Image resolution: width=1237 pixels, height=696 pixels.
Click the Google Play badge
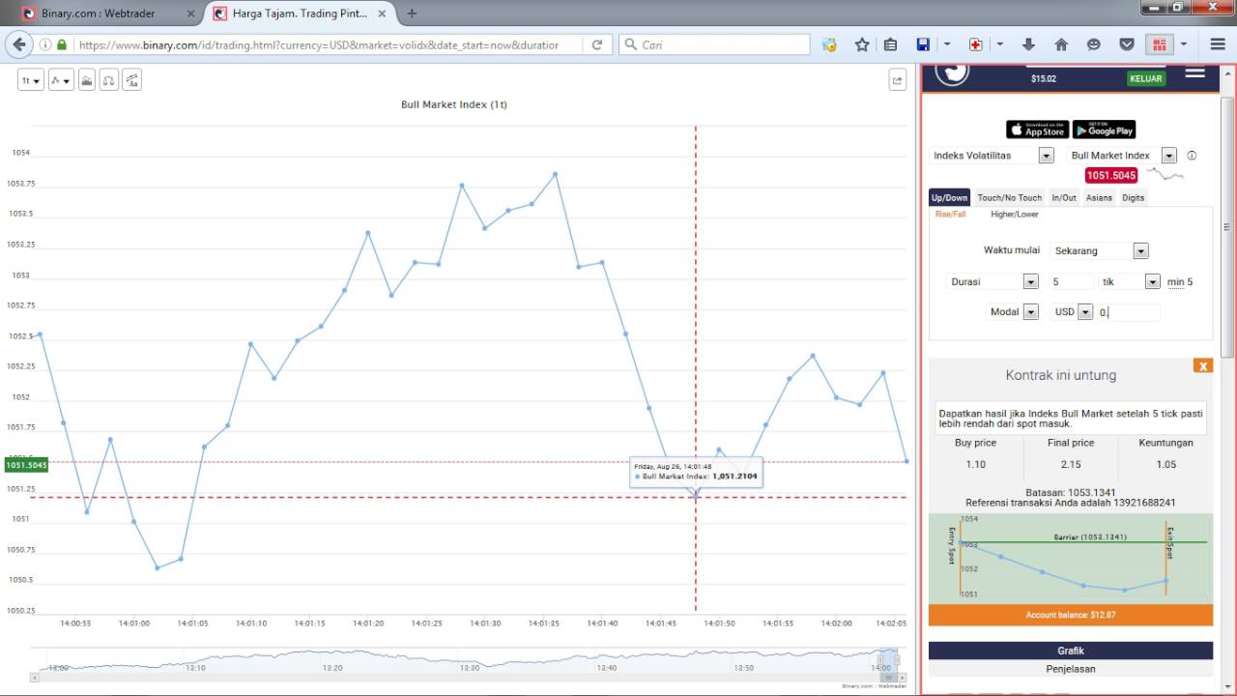tap(1105, 130)
